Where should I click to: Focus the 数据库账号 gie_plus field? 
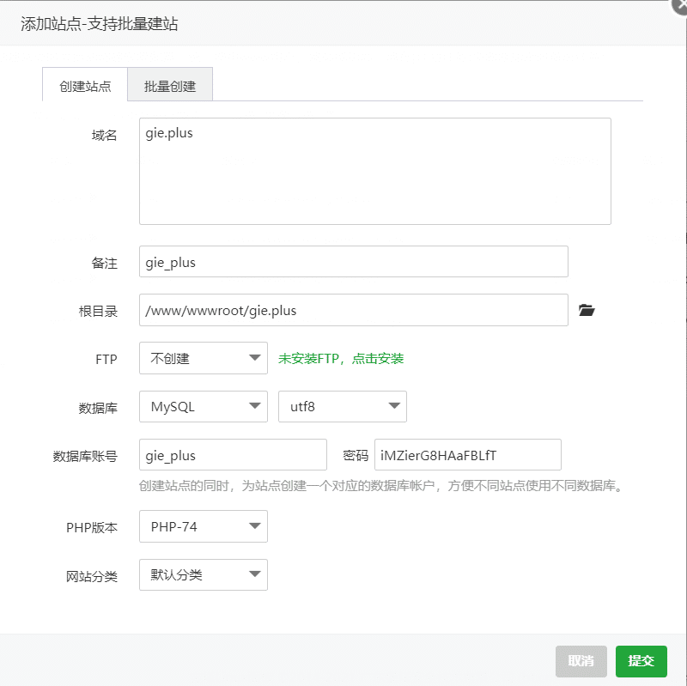pos(233,455)
